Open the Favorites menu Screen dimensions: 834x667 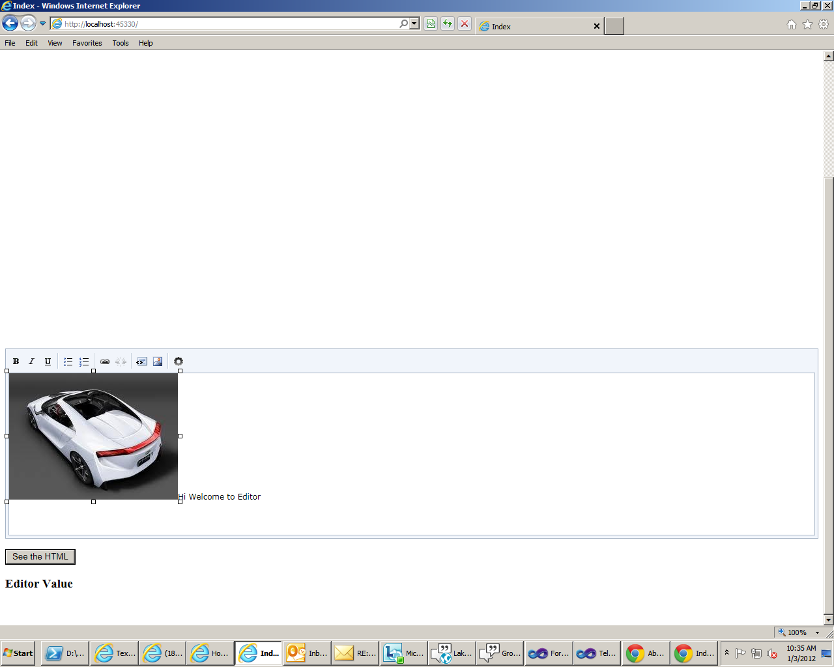(87, 43)
